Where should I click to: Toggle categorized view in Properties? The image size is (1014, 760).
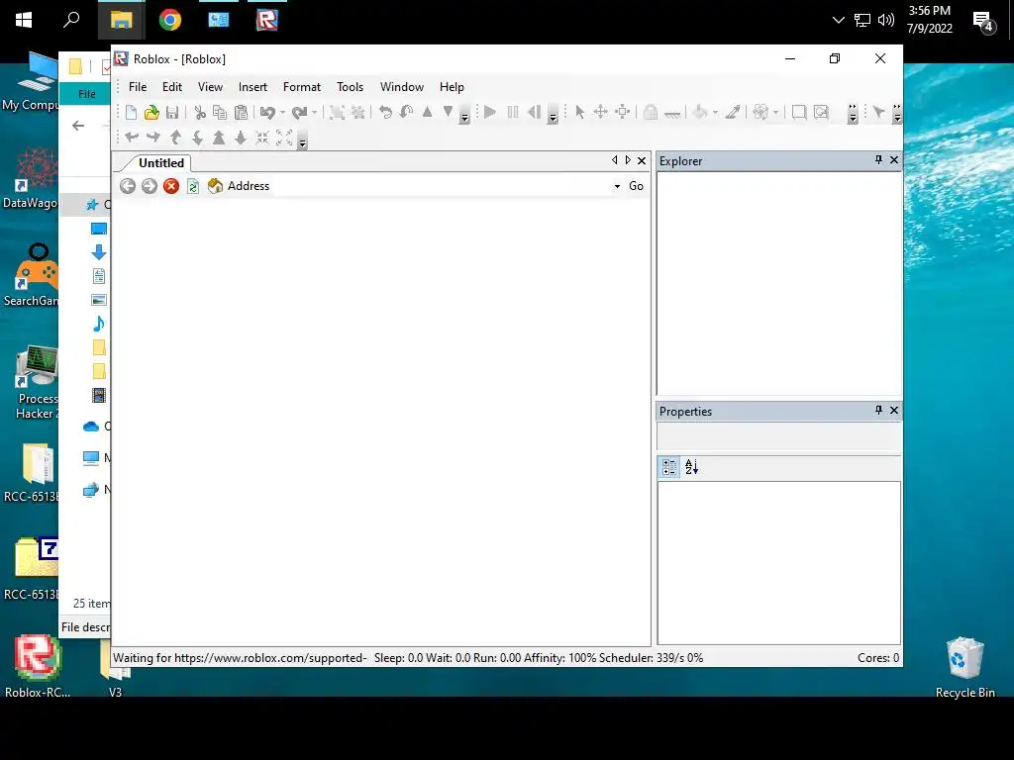(669, 467)
